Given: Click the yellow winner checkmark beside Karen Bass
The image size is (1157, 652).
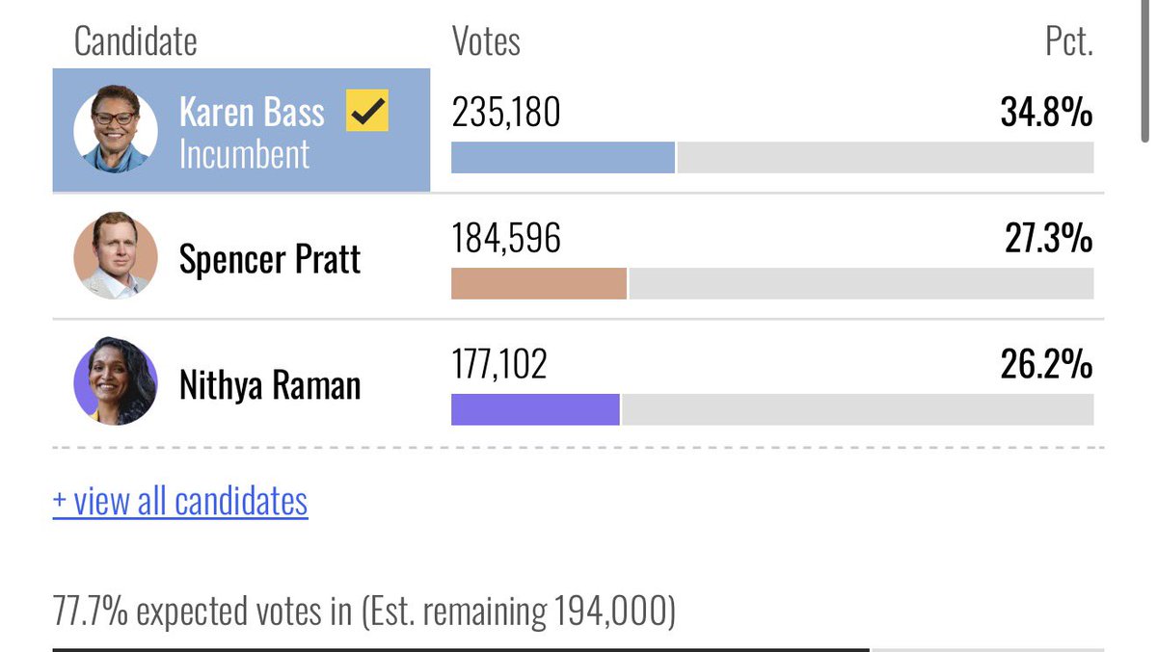Looking at the screenshot, I should [367, 112].
